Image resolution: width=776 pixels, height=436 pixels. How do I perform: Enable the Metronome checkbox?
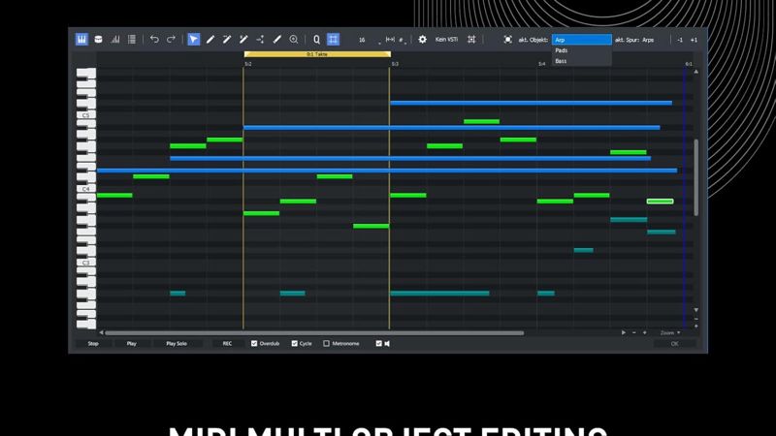coord(326,344)
